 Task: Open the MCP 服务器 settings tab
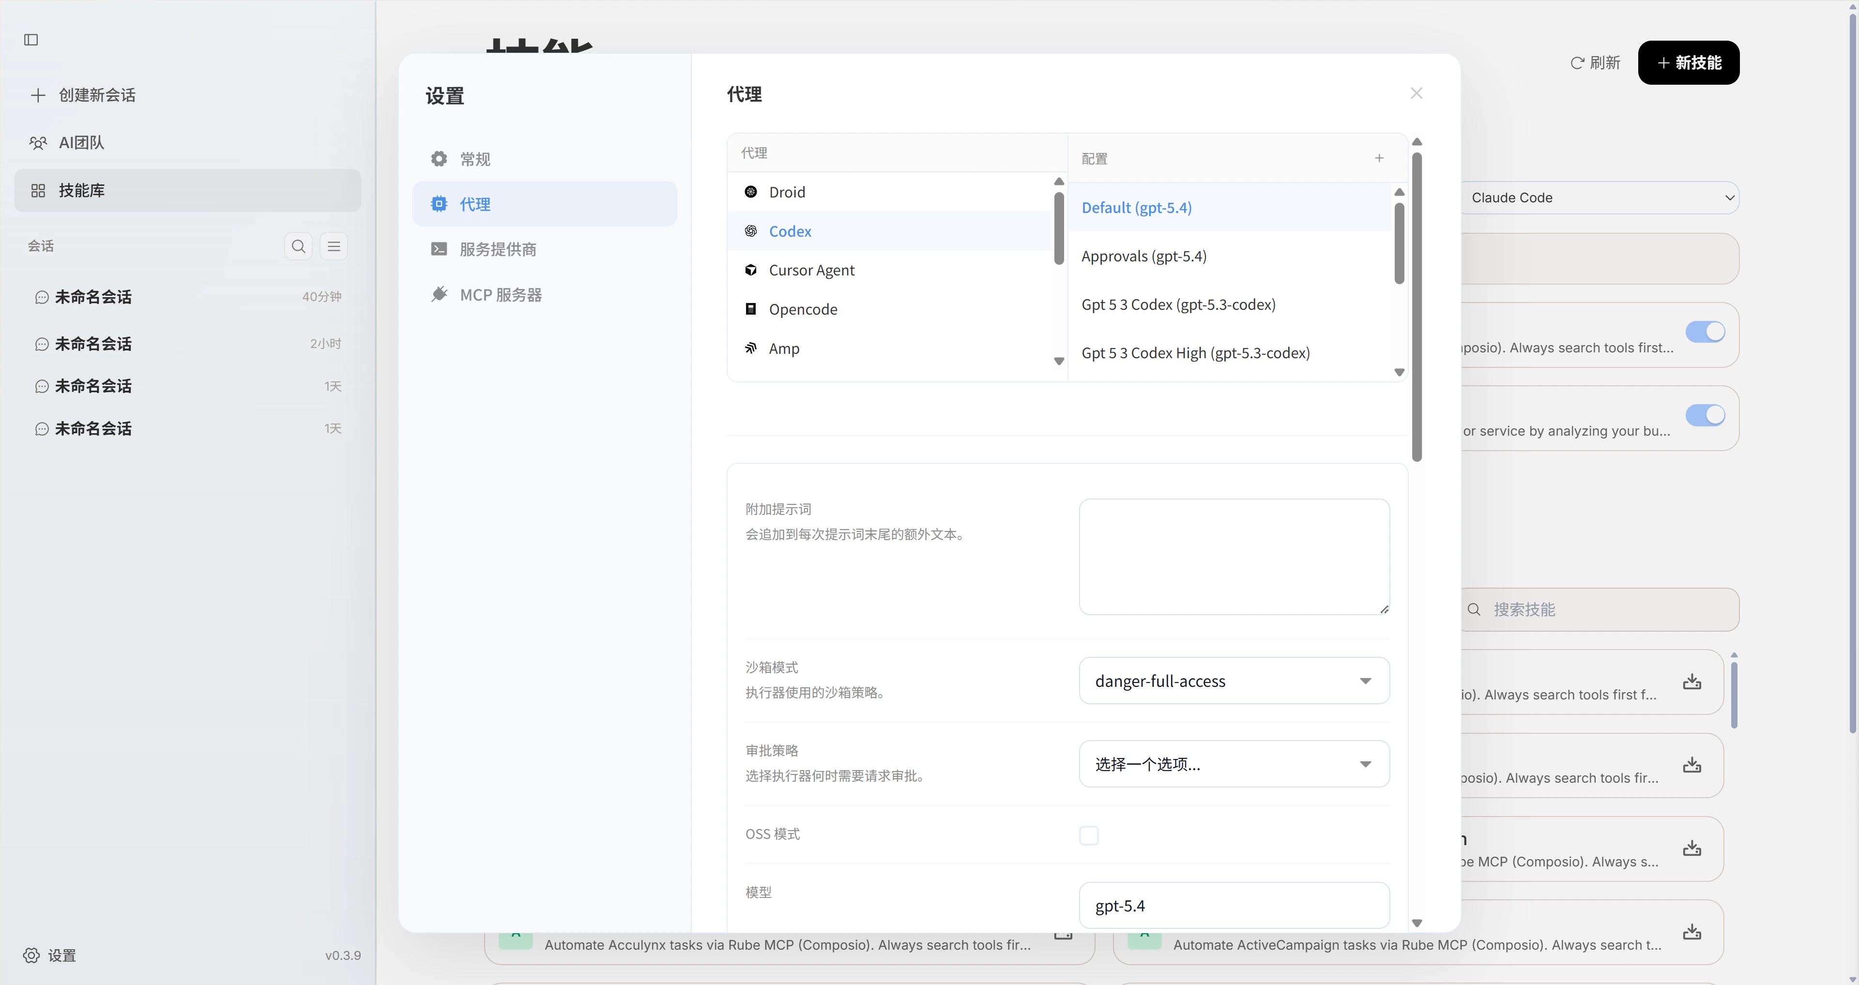pyautogui.click(x=500, y=295)
